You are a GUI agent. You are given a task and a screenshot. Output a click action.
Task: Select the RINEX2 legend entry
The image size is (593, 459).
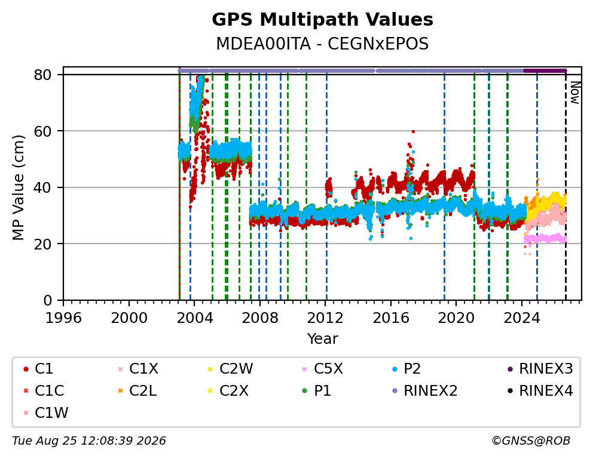tap(425, 391)
